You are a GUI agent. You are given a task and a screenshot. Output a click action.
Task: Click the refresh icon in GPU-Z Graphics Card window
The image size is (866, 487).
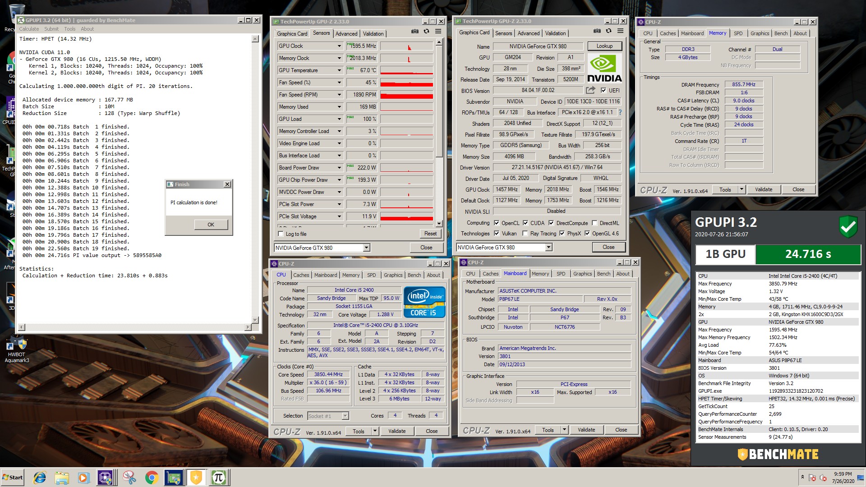pyautogui.click(x=608, y=31)
